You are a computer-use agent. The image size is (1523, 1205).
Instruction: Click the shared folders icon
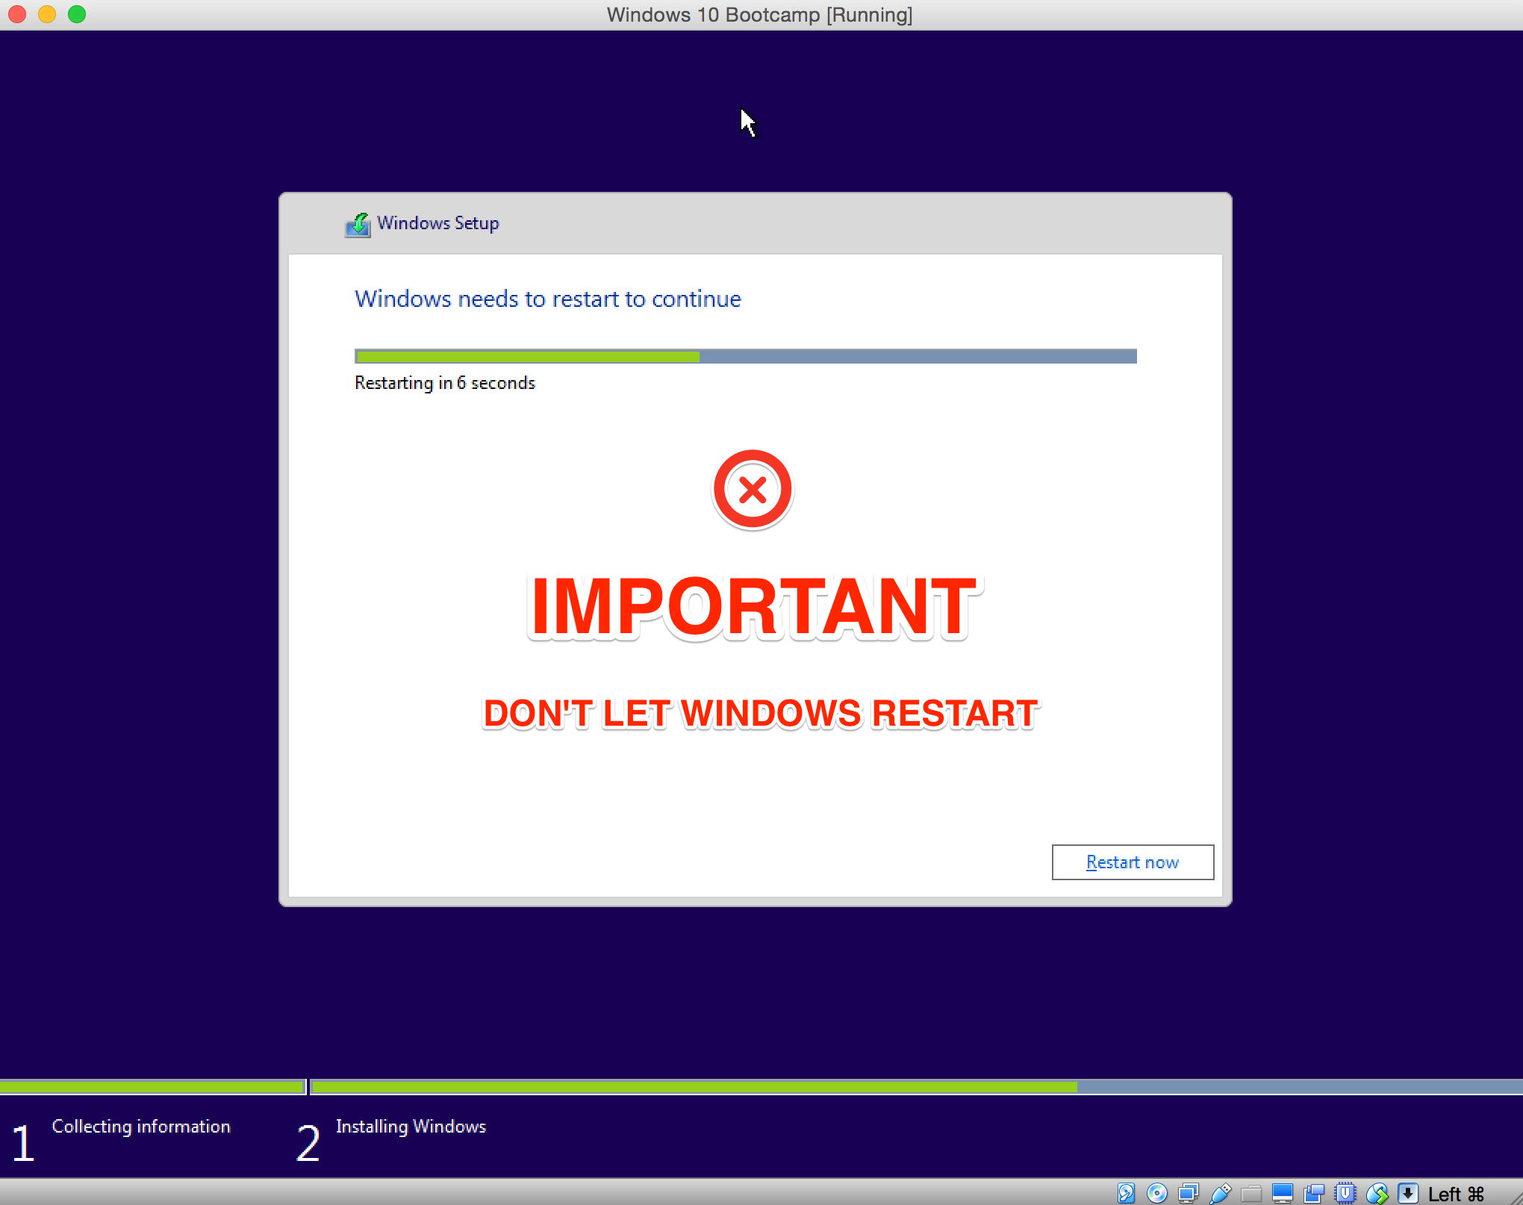[x=1251, y=1193]
